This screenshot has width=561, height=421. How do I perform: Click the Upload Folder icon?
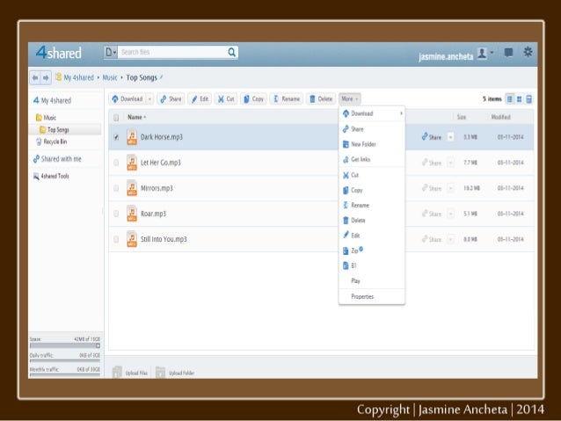pyautogui.click(x=160, y=372)
